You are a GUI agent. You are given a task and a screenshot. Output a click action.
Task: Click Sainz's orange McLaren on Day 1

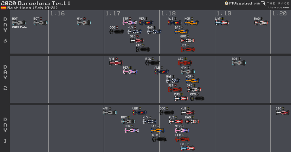158,130
